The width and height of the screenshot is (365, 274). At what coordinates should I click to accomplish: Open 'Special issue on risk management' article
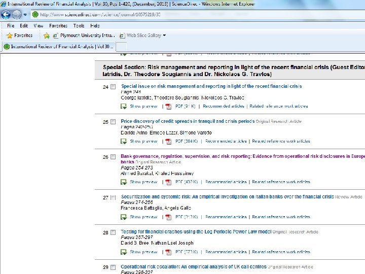tap(211, 86)
